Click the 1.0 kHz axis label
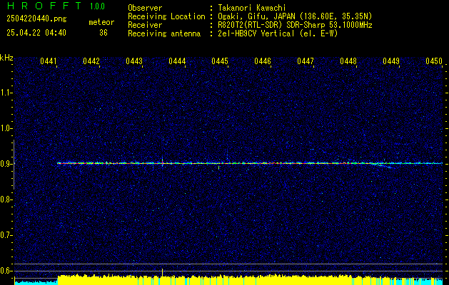The width and height of the screenshot is (449, 285). coord(5,128)
